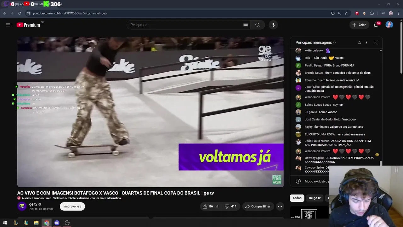Image resolution: width=403 pixels, height=227 pixels.
Task: Open more actions ellipsis under the video
Action: pos(280,207)
